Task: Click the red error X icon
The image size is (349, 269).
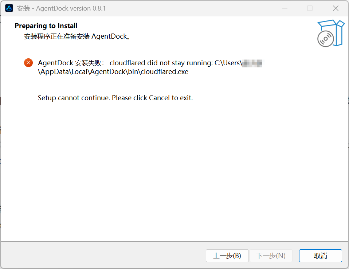Action: coord(28,63)
